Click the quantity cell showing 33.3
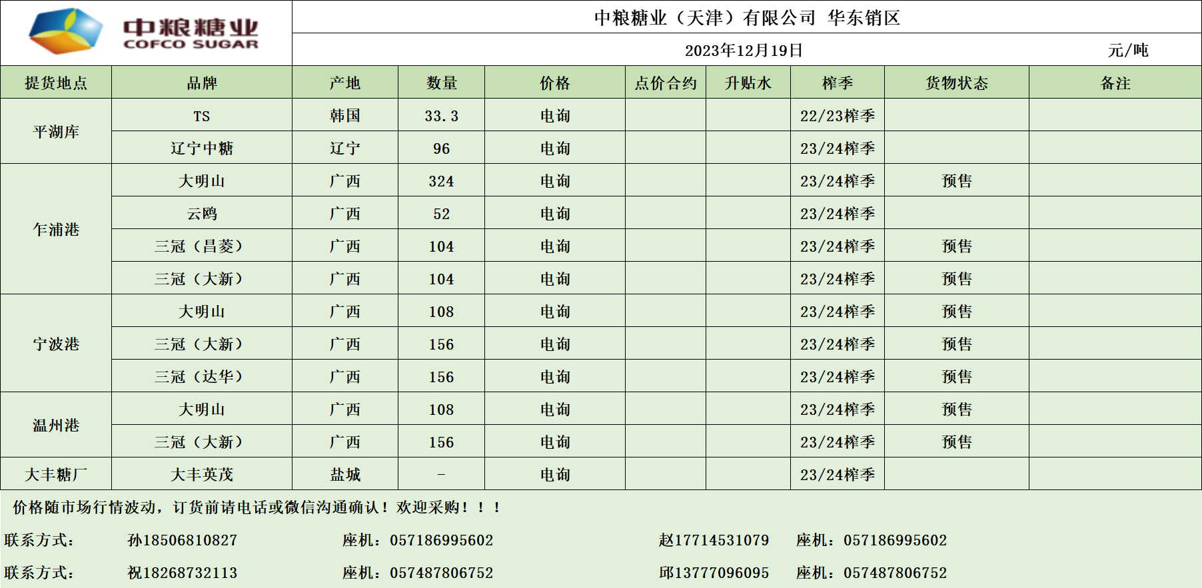 (441, 116)
